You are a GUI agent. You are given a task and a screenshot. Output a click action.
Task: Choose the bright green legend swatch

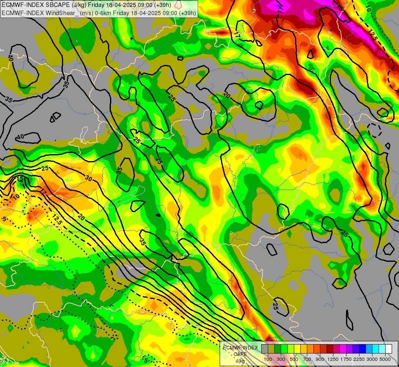(x=284, y=349)
